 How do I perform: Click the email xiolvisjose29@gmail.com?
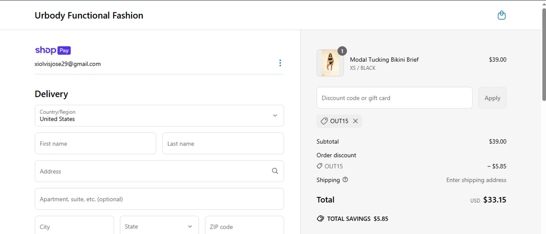pyautogui.click(x=68, y=64)
